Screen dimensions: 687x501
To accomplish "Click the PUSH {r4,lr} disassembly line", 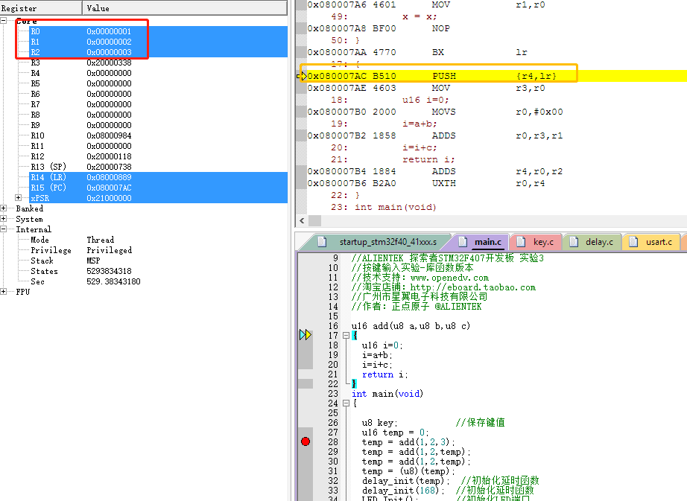I will pos(497,76).
